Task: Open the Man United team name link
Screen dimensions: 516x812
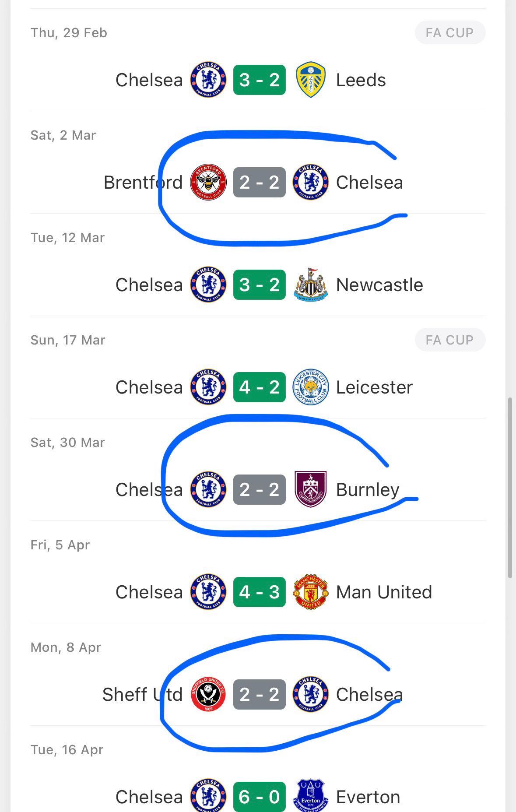Action: click(x=384, y=592)
